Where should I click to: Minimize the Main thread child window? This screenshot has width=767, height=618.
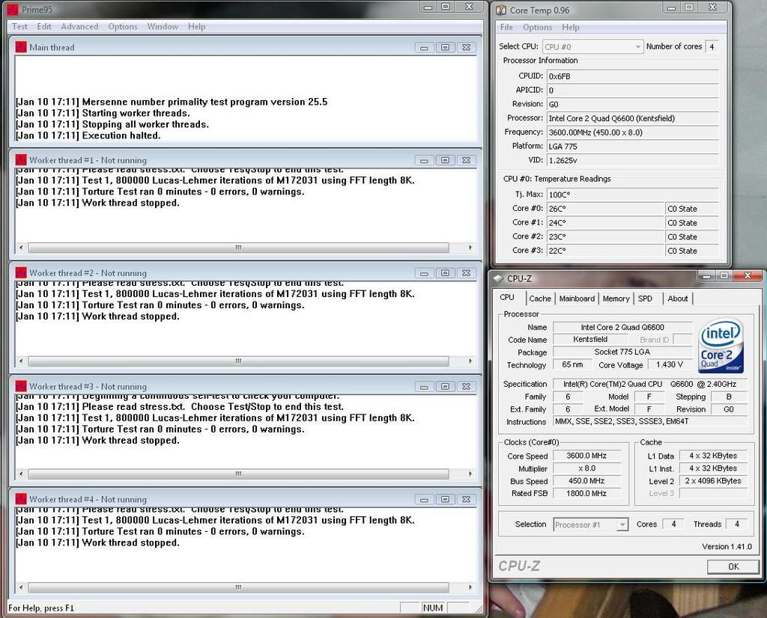(424, 47)
